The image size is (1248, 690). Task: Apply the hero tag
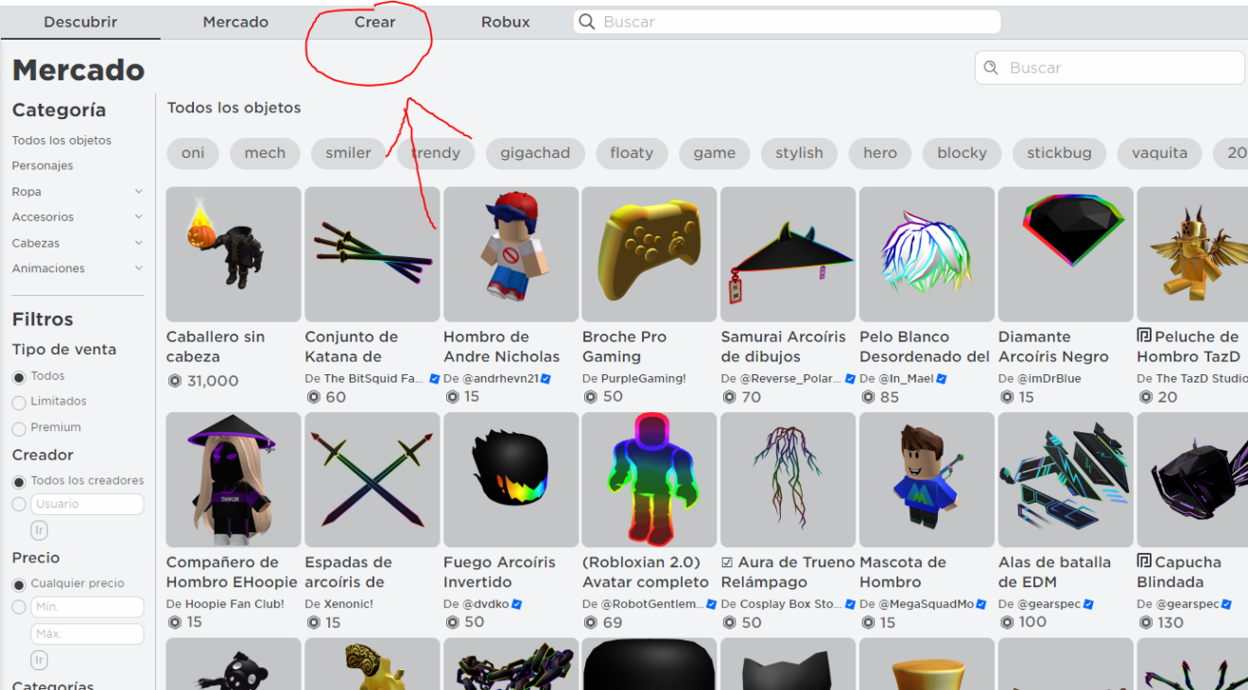pos(879,153)
